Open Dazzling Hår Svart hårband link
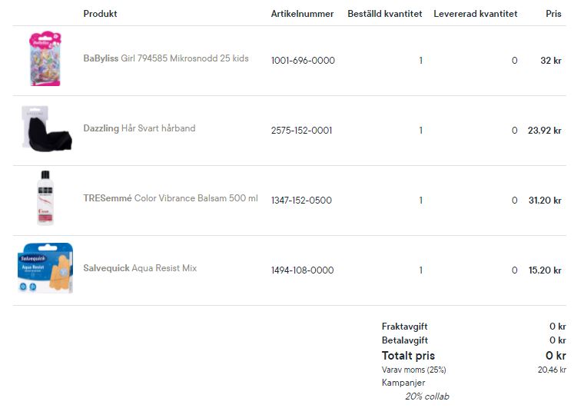This screenshot has width=574, height=408. click(x=139, y=128)
